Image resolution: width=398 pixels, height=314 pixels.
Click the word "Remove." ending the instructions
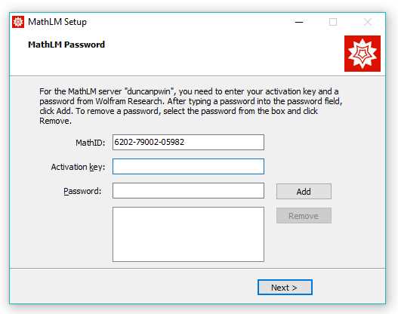(x=55, y=121)
